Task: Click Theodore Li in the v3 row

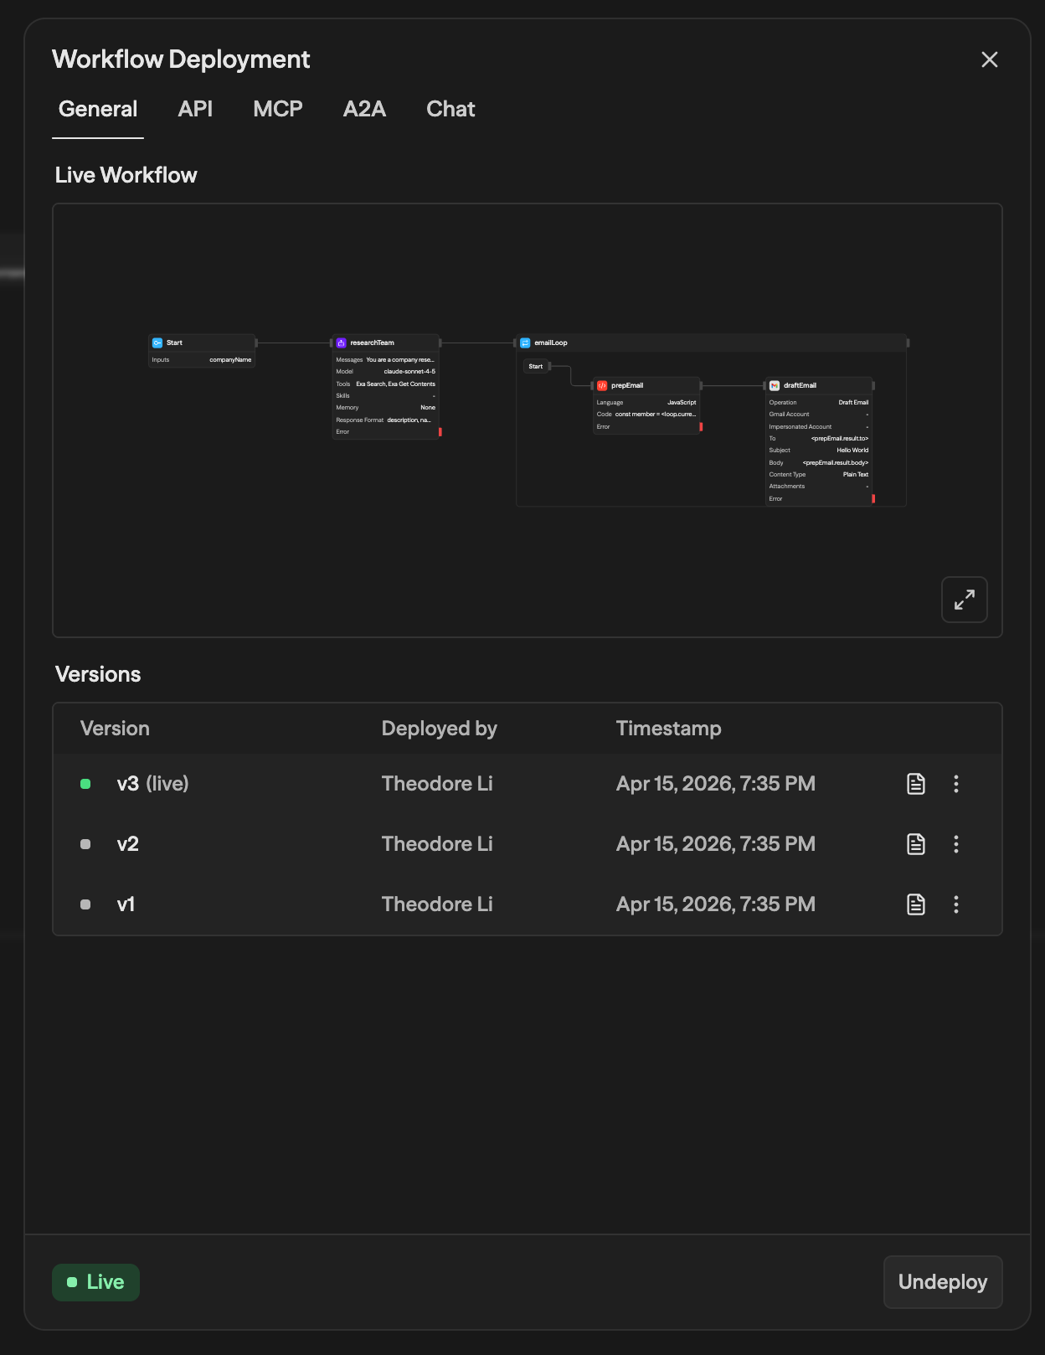Action: pos(437,784)
